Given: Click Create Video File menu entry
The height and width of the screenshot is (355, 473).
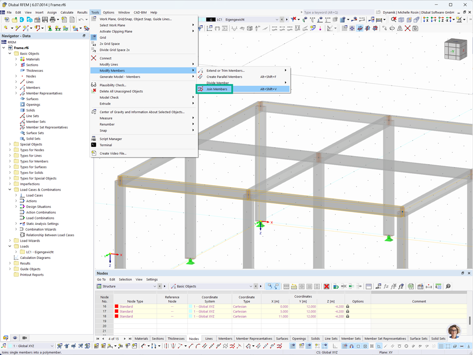Looking at the screenshot, I should click(113, 153).
